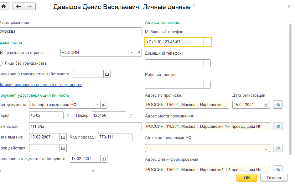This screenshot has height=184, width=295.
Task: Go back with the left arrow button
Action: tap(18, 6)
